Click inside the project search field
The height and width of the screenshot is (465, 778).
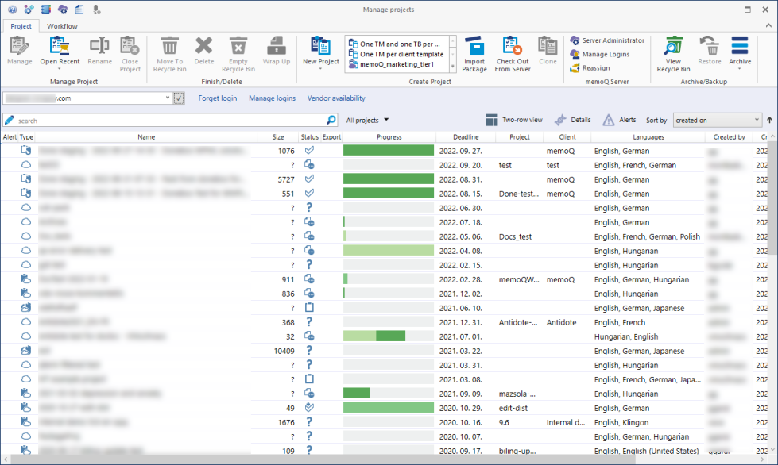pyautogui.click(x=159, y=120)
